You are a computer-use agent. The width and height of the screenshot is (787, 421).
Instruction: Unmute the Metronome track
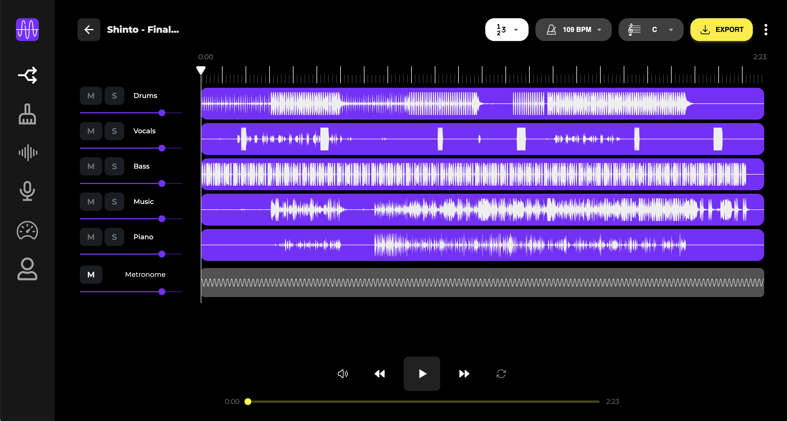(x=91, y=275)
